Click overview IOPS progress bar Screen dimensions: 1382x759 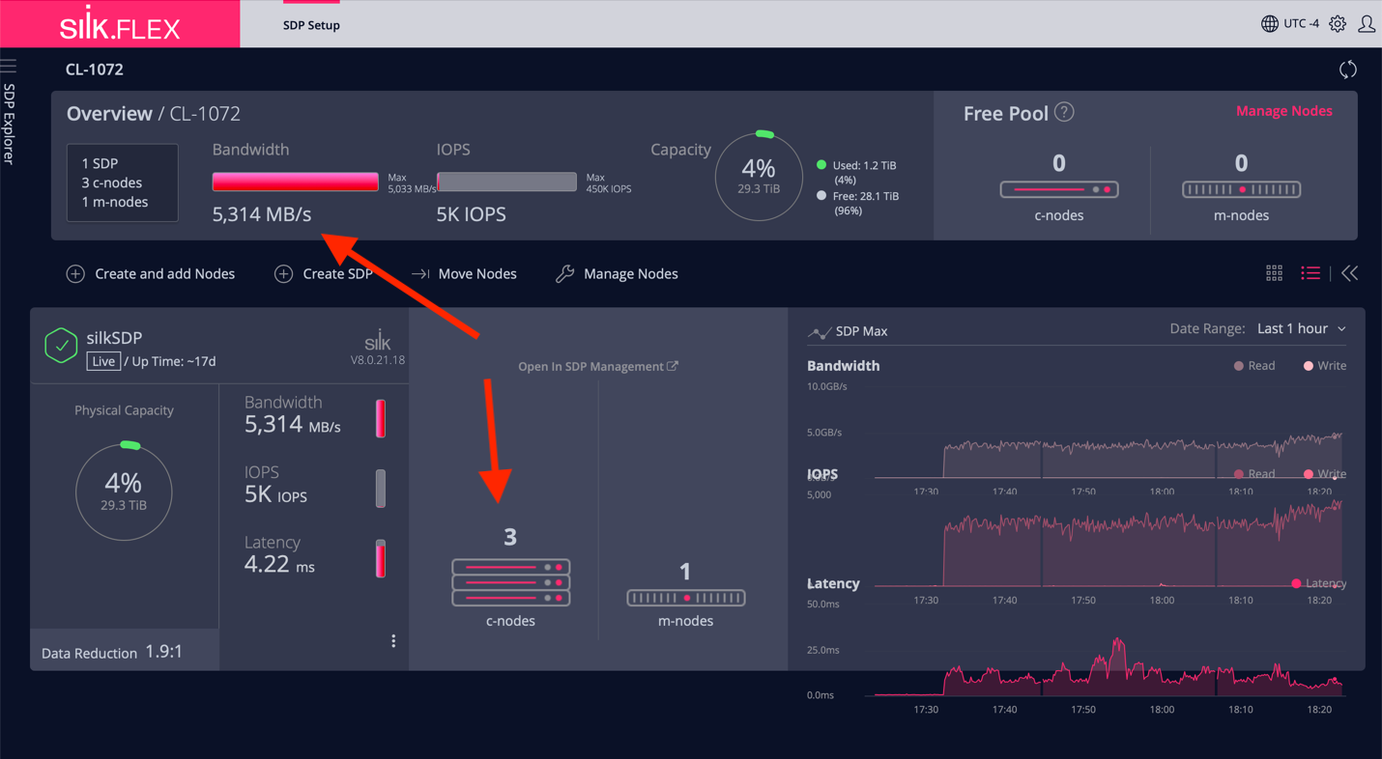click(x=506, y=182)
